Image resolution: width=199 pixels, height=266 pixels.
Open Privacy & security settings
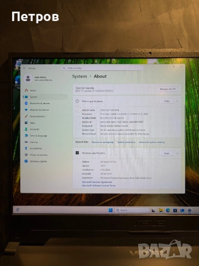[x=39, y=155]
